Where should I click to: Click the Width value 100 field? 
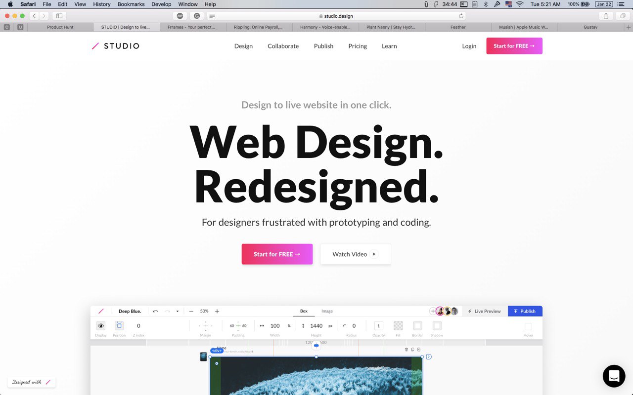275,326
